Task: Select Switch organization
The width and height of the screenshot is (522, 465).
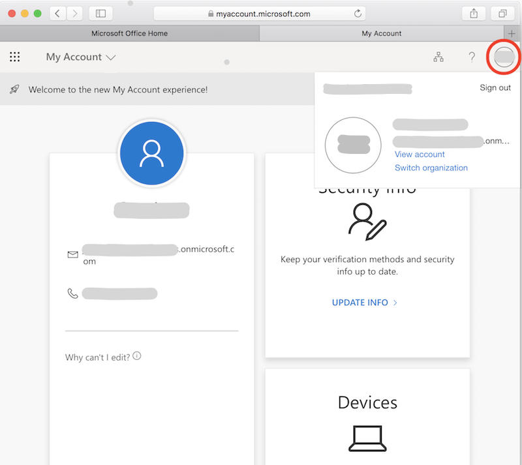Action: pyautogui.click(x=431, y=168)
